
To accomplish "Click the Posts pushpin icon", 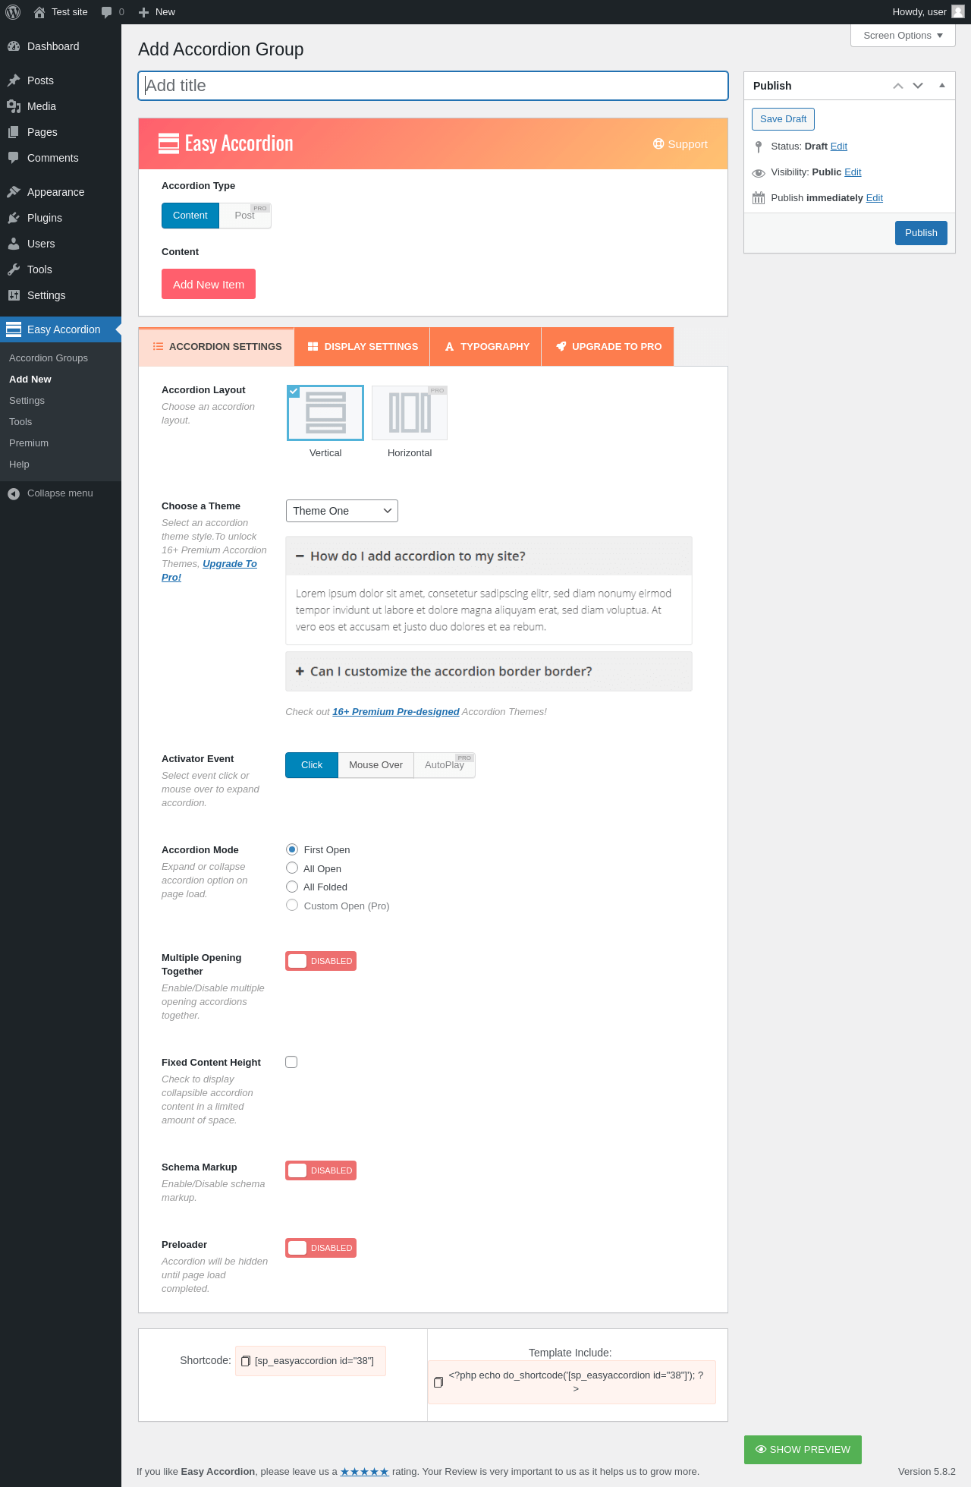I will (14, 80).
